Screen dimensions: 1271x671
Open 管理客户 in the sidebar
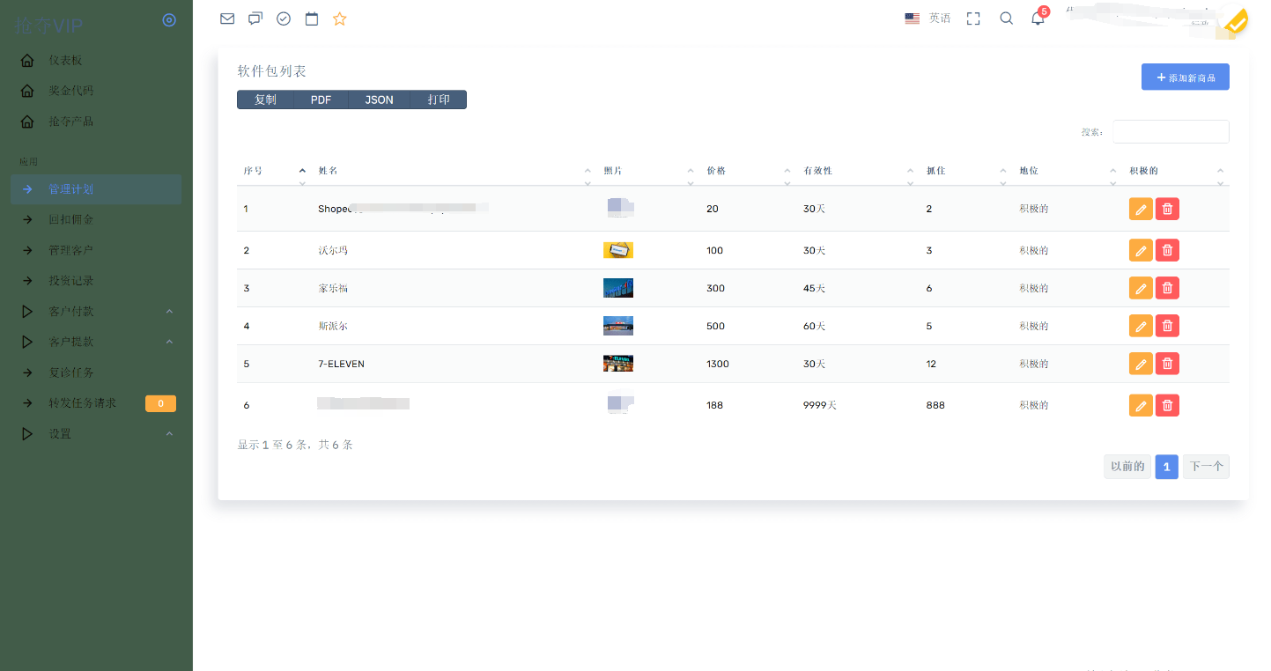96,250
